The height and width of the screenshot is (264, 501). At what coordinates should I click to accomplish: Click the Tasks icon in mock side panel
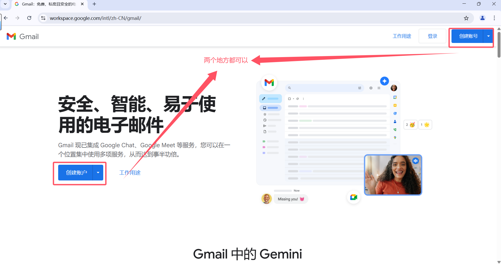pyautogui.click(x=395, y=113)
